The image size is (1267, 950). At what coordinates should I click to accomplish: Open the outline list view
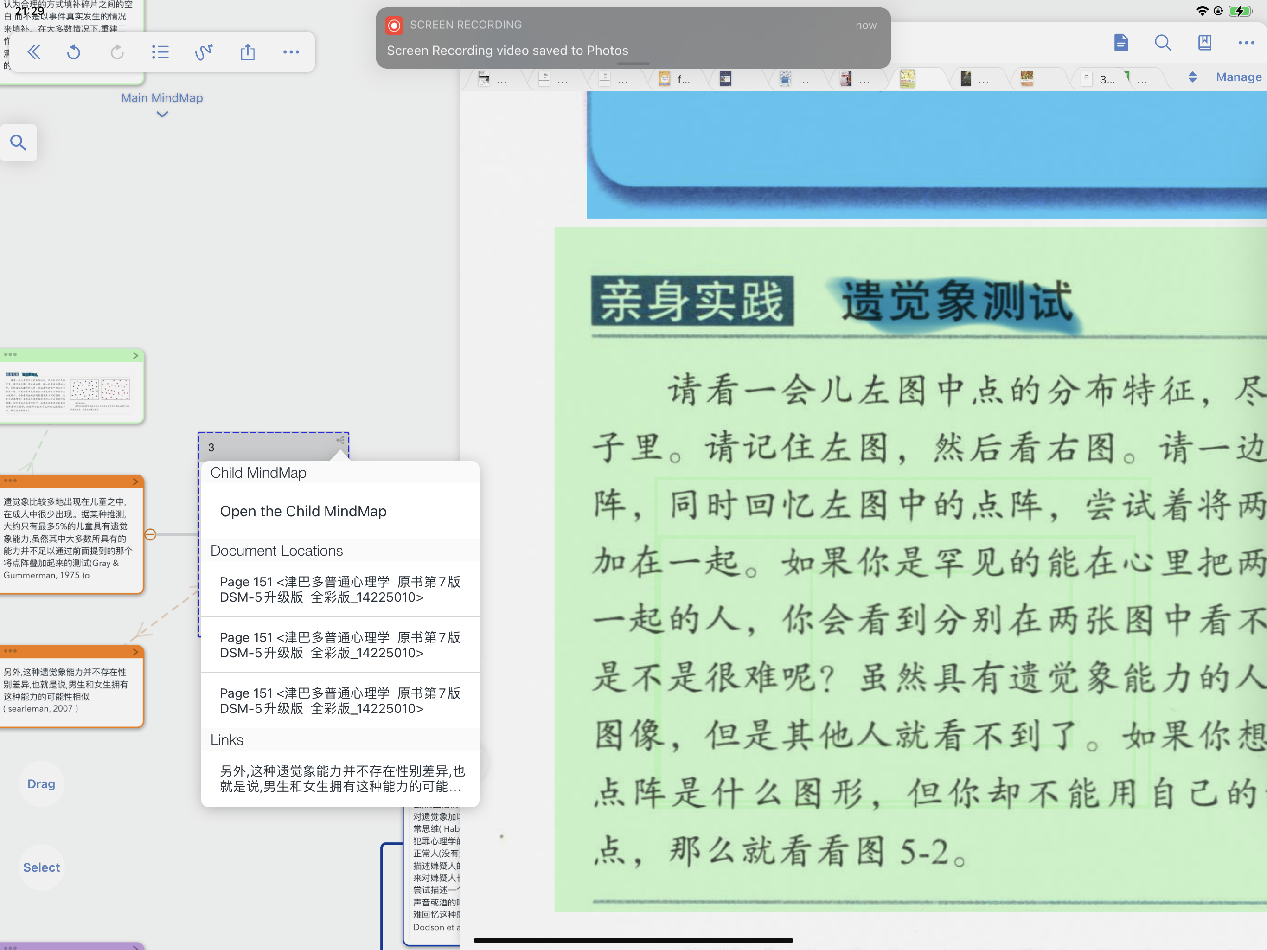pos(160,52)
